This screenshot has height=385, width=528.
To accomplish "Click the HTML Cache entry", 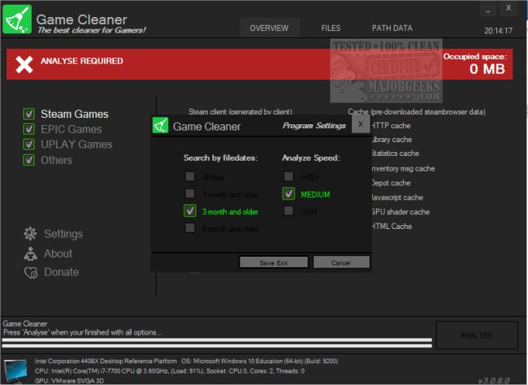I will pos(392,227).
